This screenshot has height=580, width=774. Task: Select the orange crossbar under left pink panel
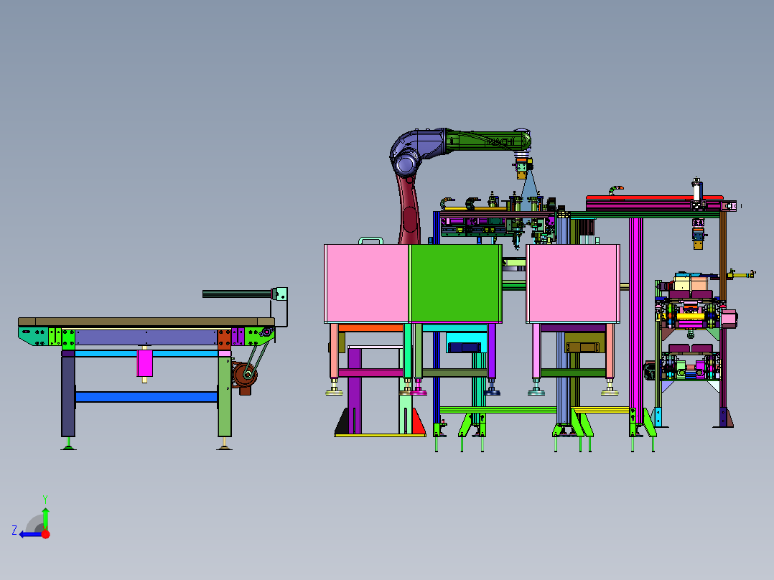[x=370, y=328]
